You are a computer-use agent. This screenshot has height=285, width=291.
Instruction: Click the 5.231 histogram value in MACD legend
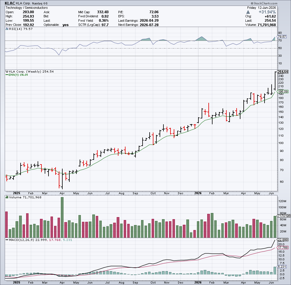click(68, 240)
